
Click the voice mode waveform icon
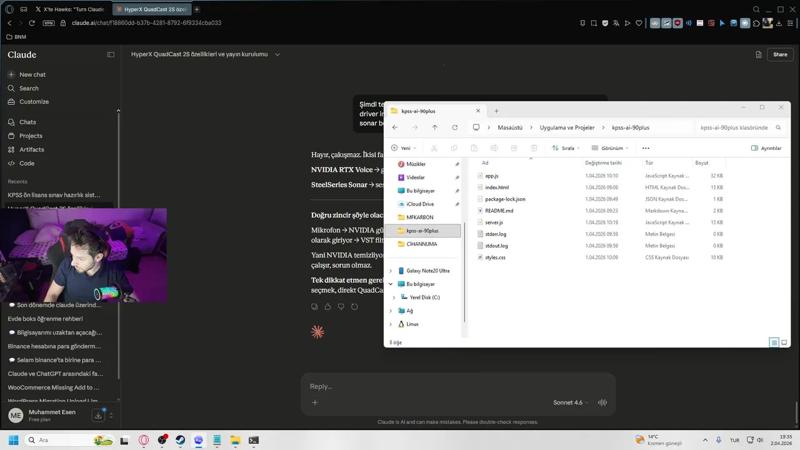(x=602, y=402)
